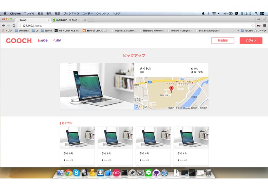Open the Apple menu
The width and height of the screenshot is (268, 190).
pyautogui.click(x=5, y=13)
